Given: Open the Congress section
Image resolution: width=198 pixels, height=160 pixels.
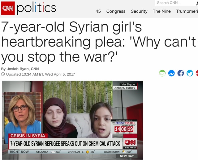Looking at the screenshot, I should [x=116, y=11].
